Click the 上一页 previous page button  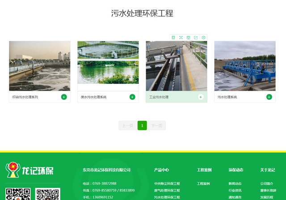pyautogui.click(x=128, y=125)
